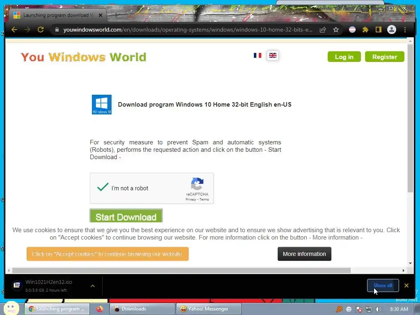Click the Windows 10 logo image
Screen dimensions: 420x315
click(102, 105)
